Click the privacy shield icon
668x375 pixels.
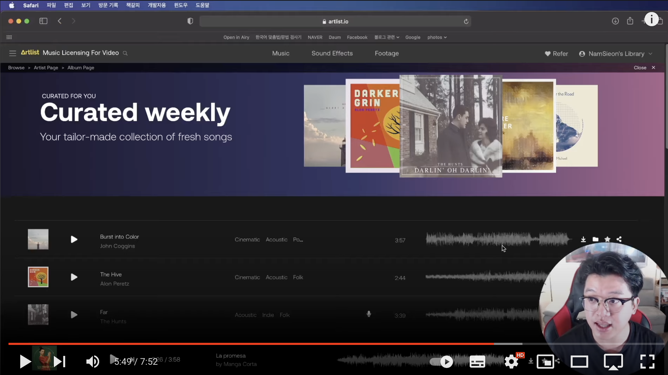click(190, 21)
